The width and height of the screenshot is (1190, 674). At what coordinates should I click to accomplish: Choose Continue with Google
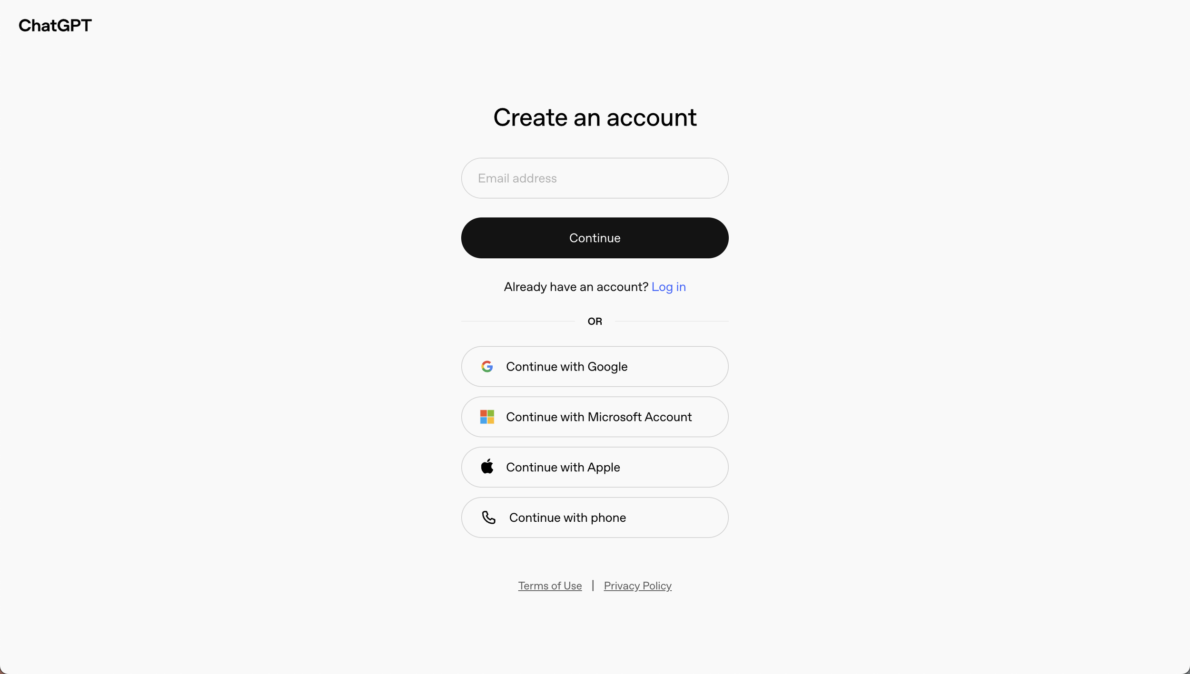(595, 367)
